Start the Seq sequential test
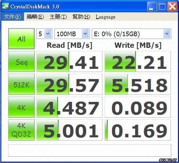Image resolution: width=179 pixels, height=163 pixels. pos(21,61)
